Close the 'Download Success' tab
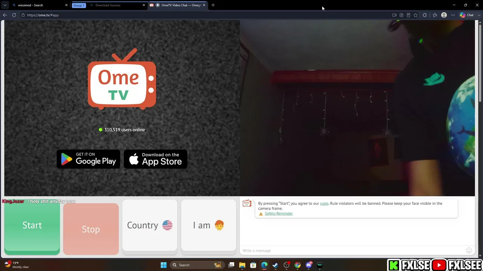 (144, 5)
